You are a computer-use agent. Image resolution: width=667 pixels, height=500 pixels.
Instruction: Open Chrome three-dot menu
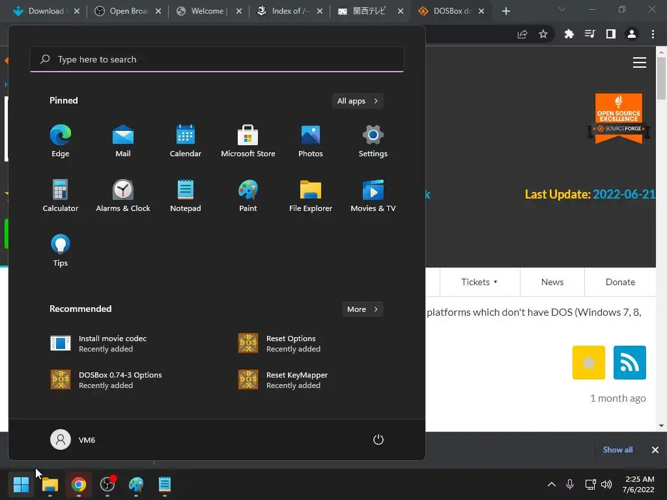pos(653,34)
